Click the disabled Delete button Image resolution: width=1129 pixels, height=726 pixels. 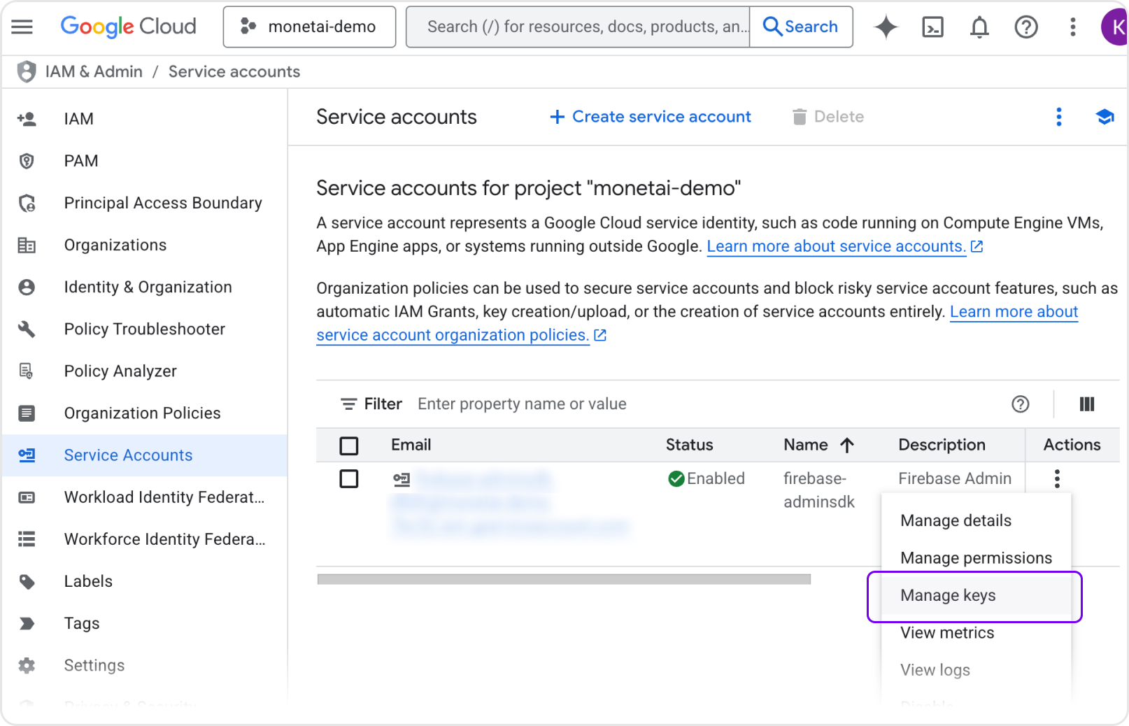(x=828, y=117)
